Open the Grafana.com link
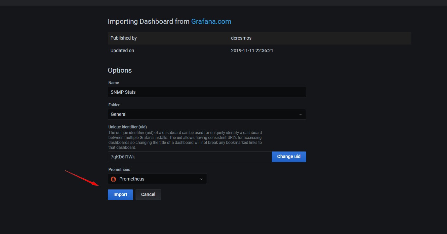The width and height of the screenshot is (447, 234). (x=211, y=21)
